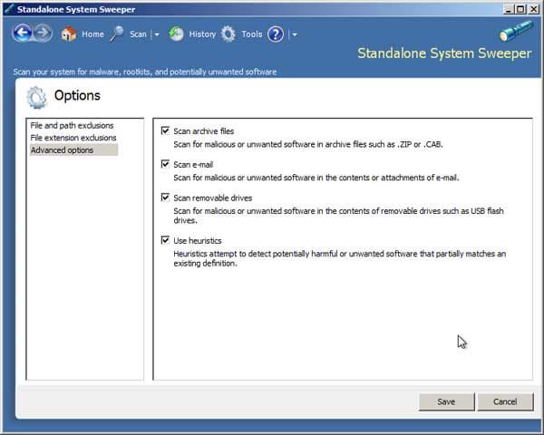Save the options settings
The image size is (544, 435).
click(x=446, y=401)
